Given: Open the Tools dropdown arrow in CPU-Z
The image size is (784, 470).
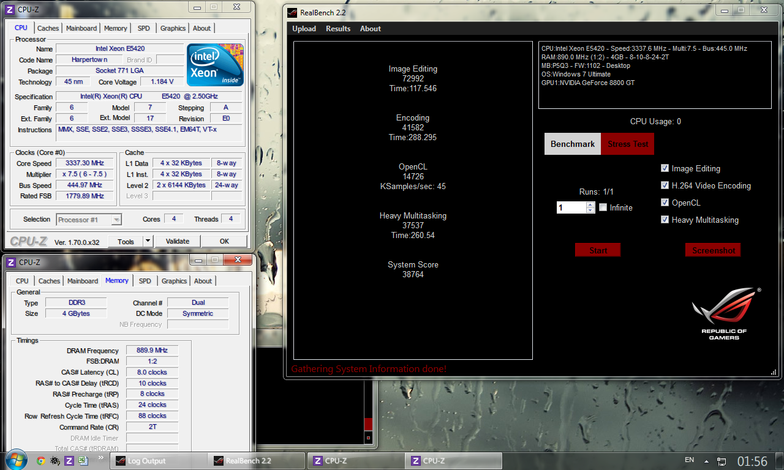Looking at the screenshot, I should coord(148,241).
